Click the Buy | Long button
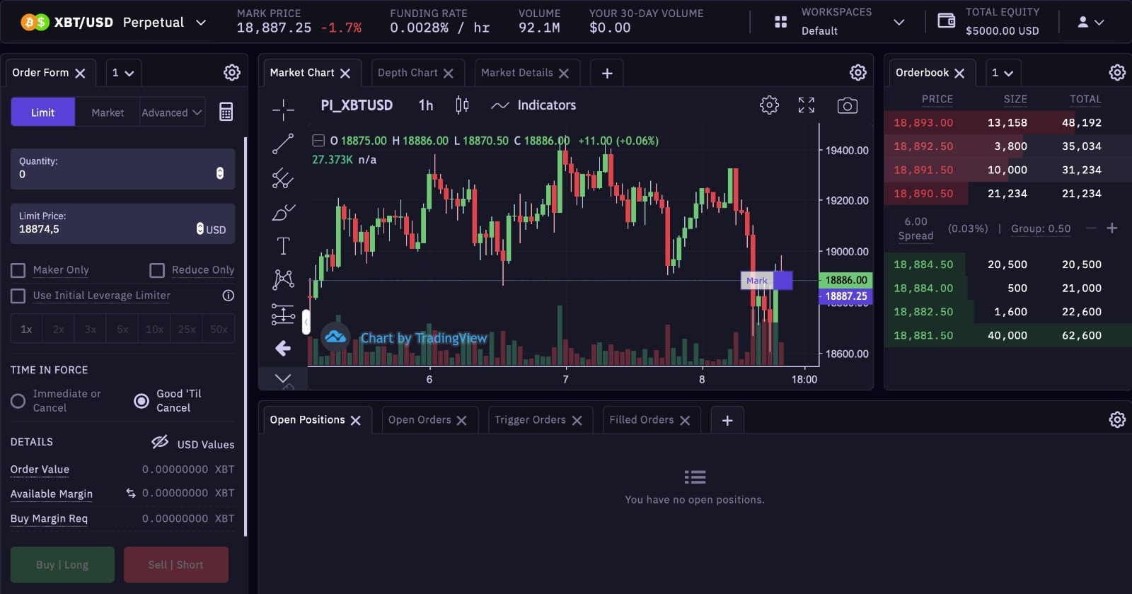This screenshot has height=594, width=1132. coord(62,564)
